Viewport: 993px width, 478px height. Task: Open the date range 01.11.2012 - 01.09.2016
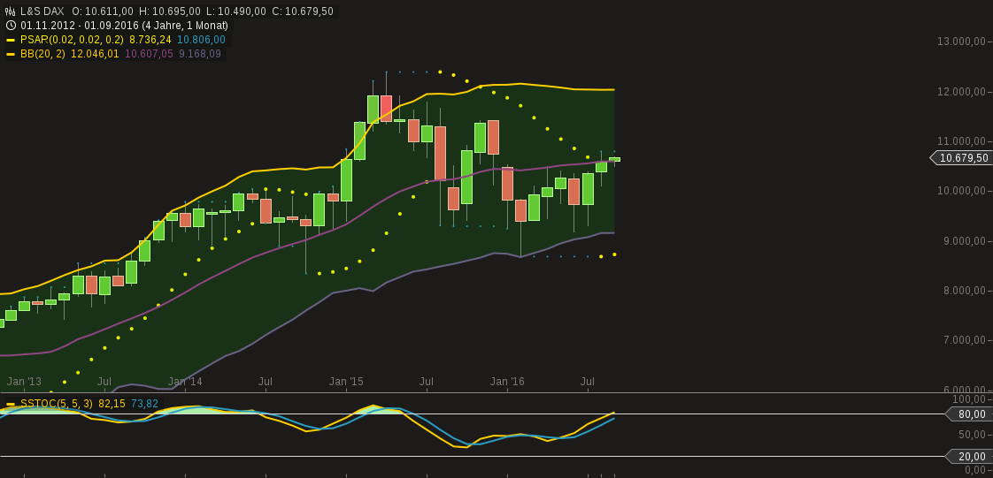[124, 26]
